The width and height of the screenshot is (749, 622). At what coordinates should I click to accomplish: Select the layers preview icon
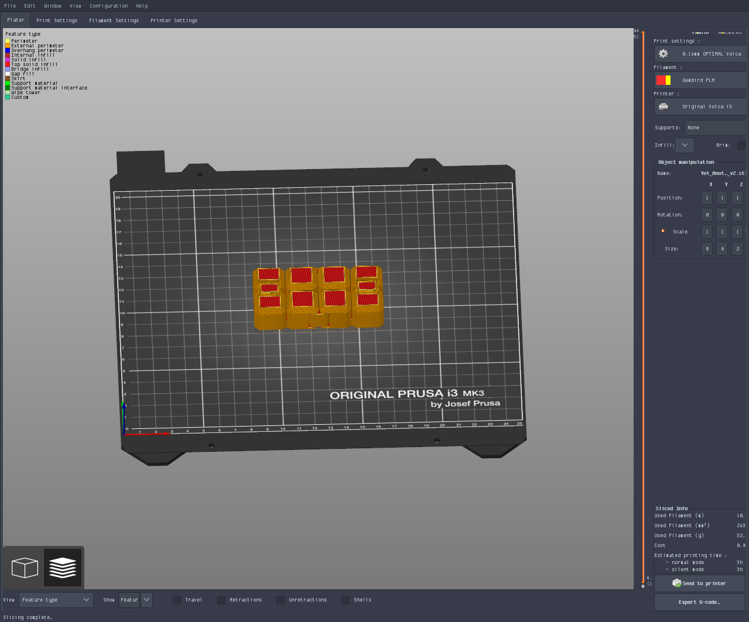[63, 568]
